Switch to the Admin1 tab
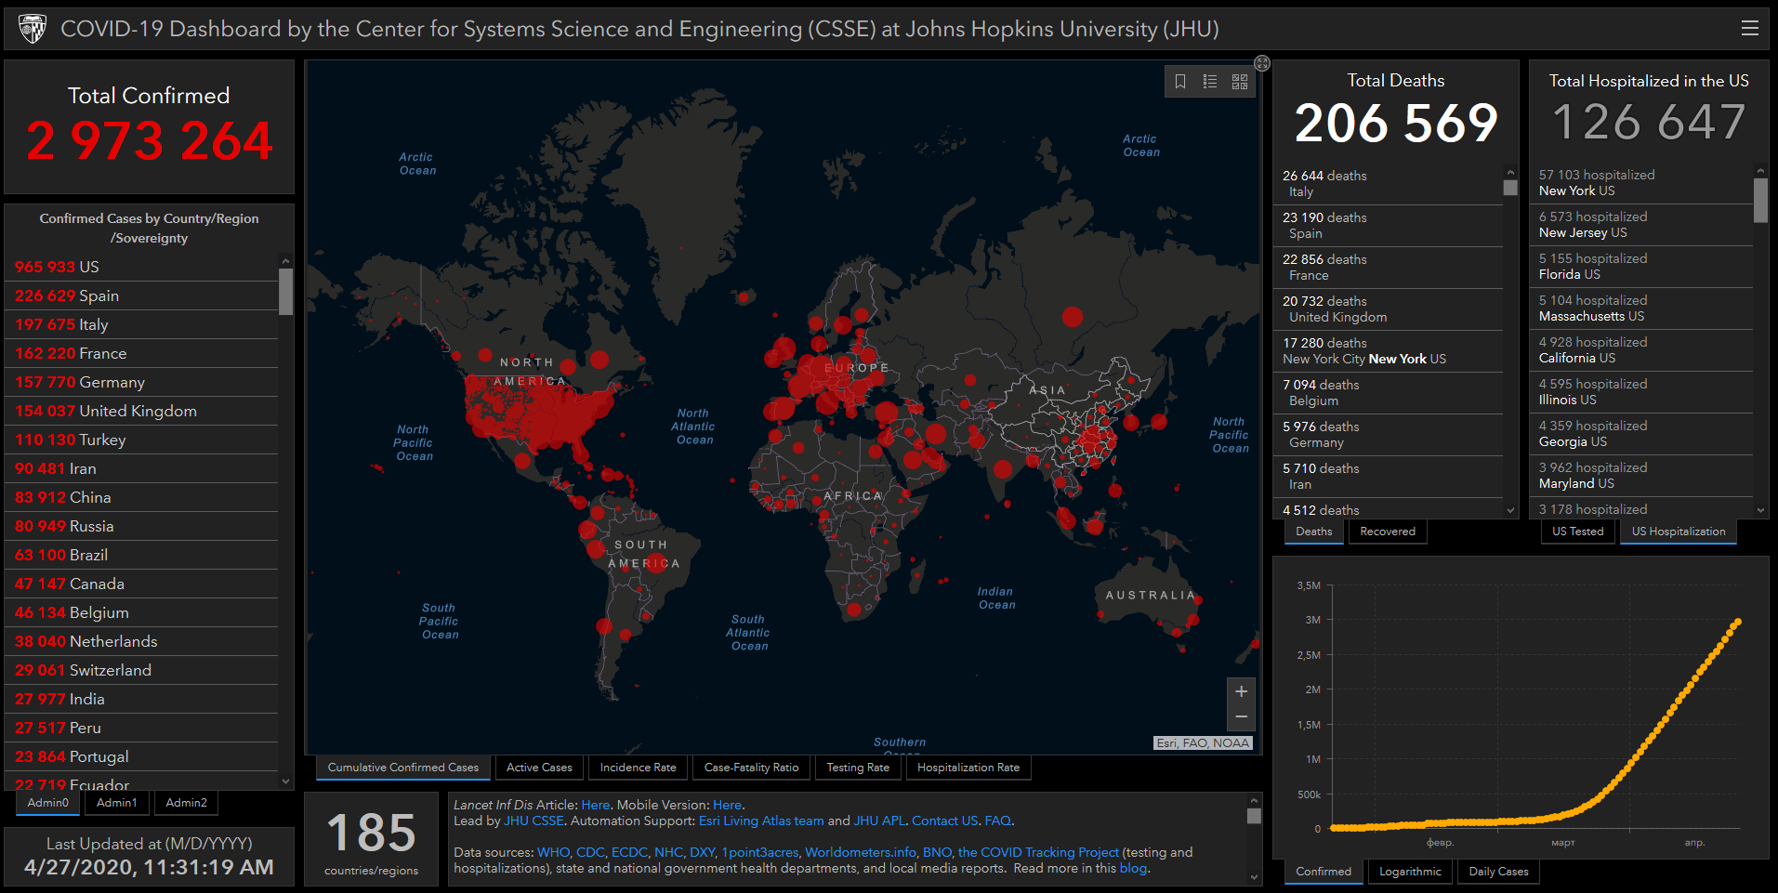Viewport: 1778px width, 893px height. (117, 803)
